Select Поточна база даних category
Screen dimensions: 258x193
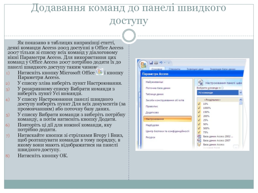click(x=158, y=88)
